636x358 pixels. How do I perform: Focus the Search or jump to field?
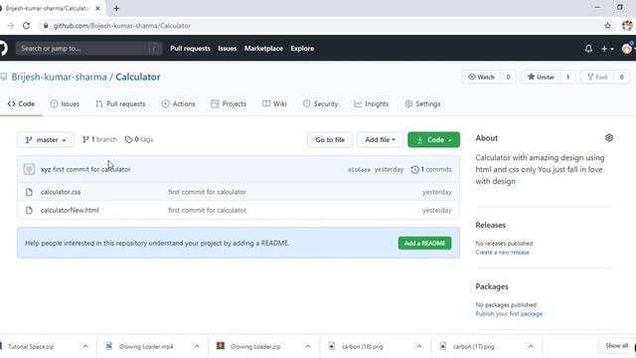tap(89, 49)
